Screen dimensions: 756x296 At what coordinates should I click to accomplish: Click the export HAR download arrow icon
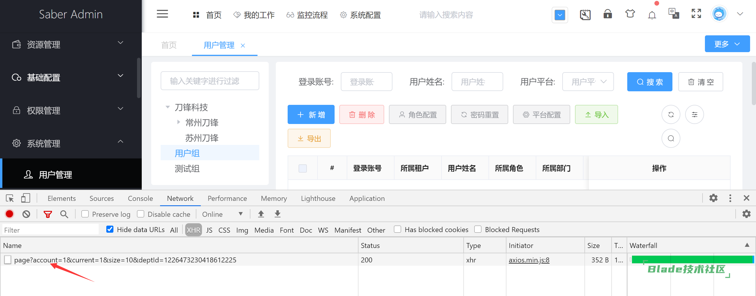(x=278, y=214)
